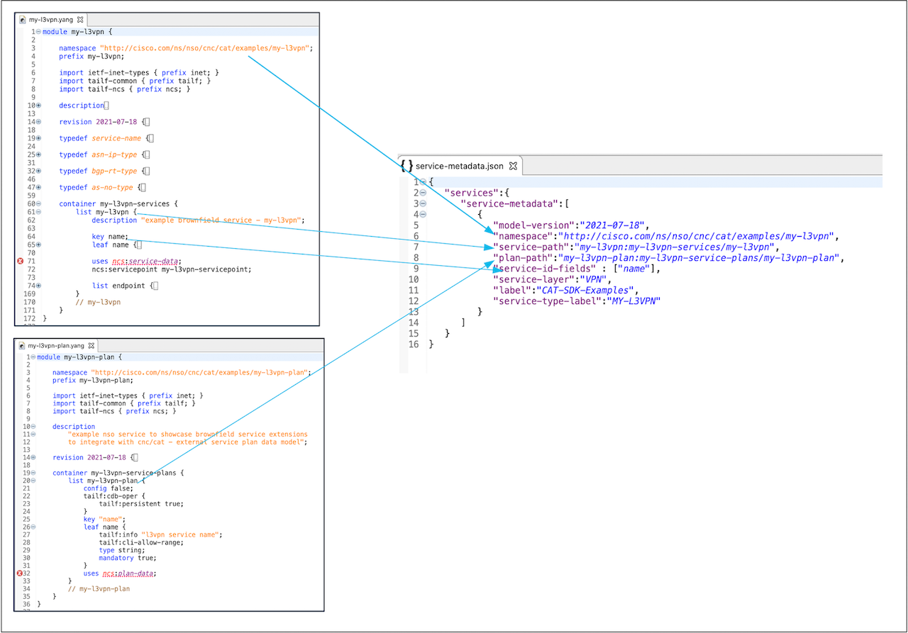Click the folded-code box after 'typedef service-name {'

[151, 138]
